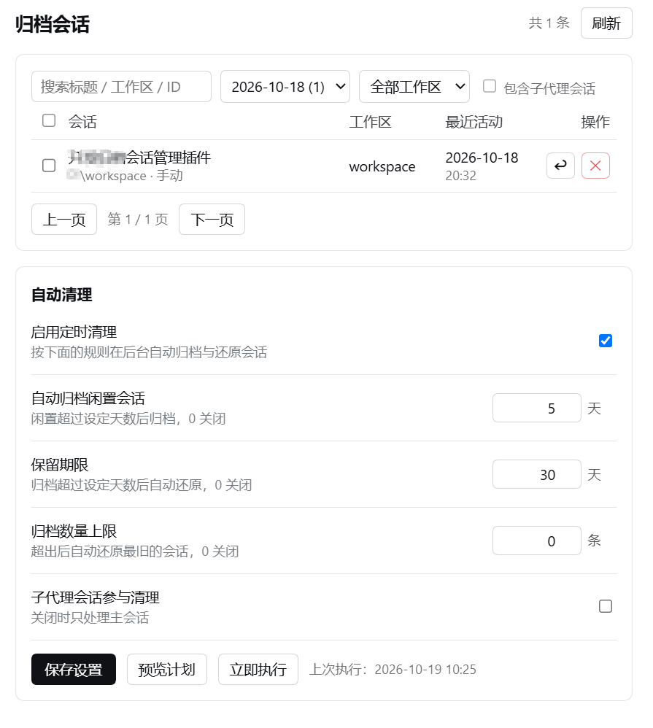This screenshot has height=728, width=653.
Task: Open the 全部工作区 workspace dropdown
Action: (x=414, y=86)
